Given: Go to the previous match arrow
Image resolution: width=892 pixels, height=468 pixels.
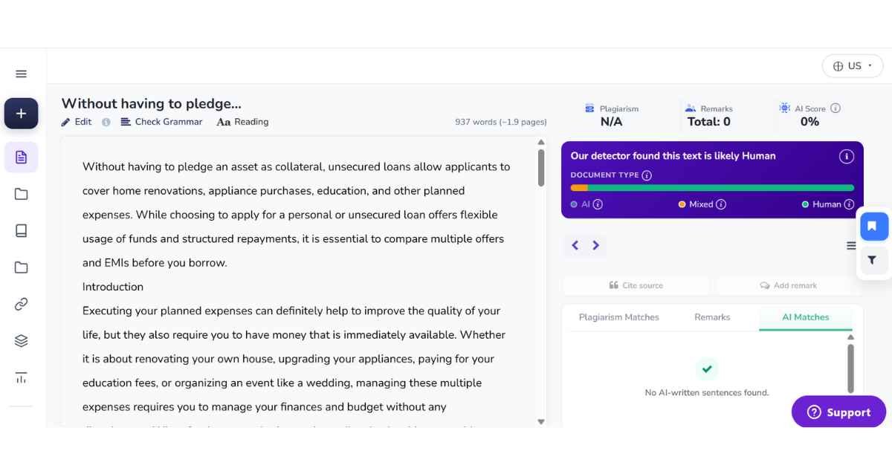Looking at the screenshot, I should pyautogui.click(x=575, y=245).
